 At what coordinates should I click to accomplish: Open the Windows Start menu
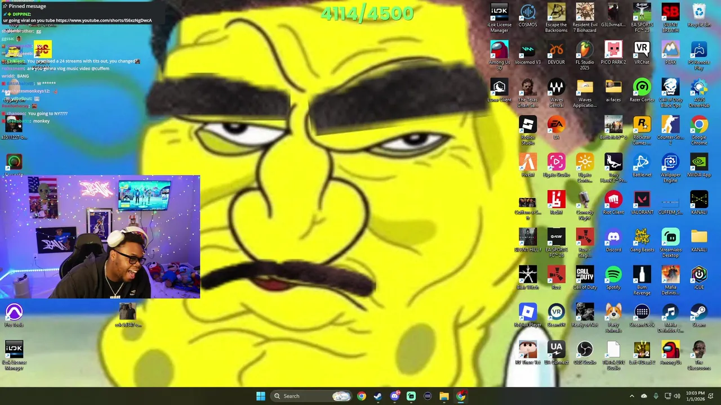260,396
